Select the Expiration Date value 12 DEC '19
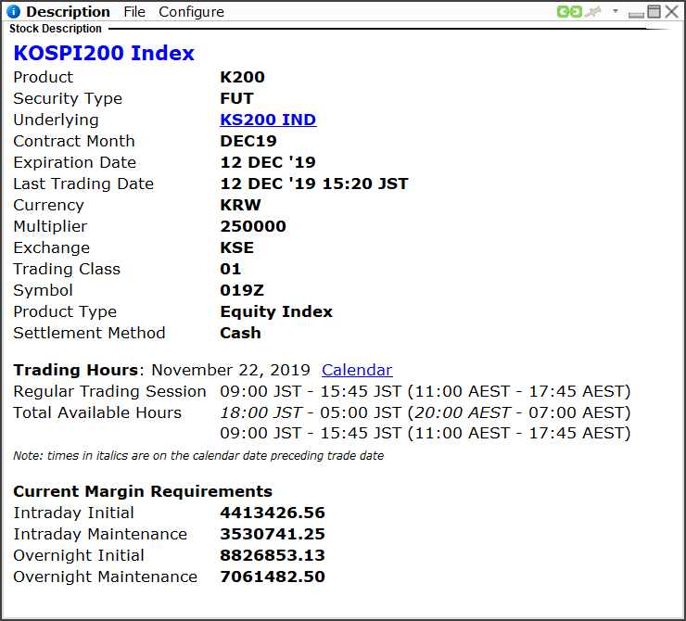 click(x=268, y=162)
